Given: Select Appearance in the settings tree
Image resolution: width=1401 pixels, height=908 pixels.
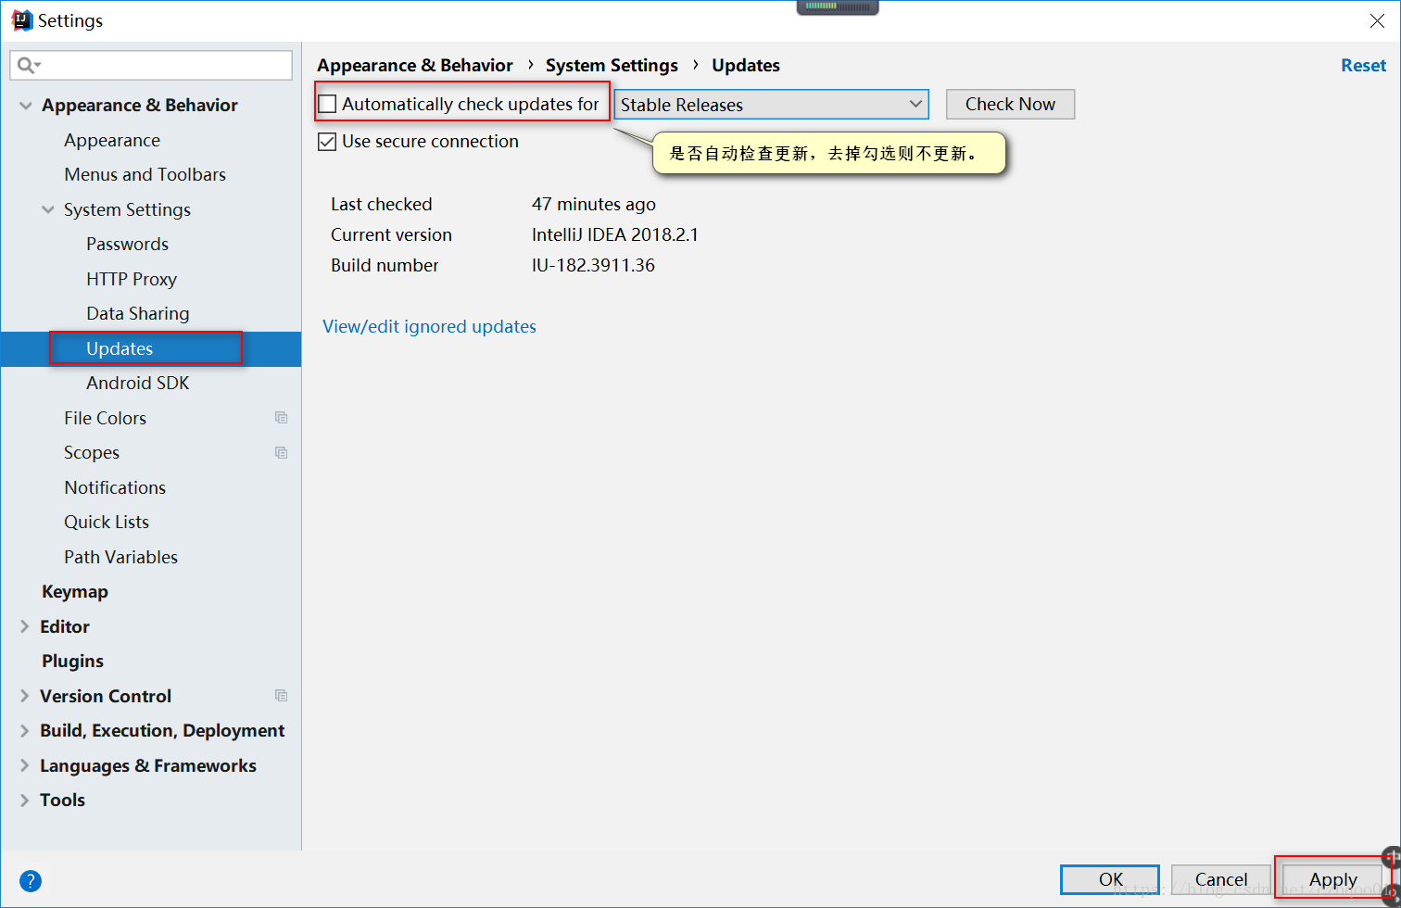Looking at the screenshot, I should click(x=112, y=141).
